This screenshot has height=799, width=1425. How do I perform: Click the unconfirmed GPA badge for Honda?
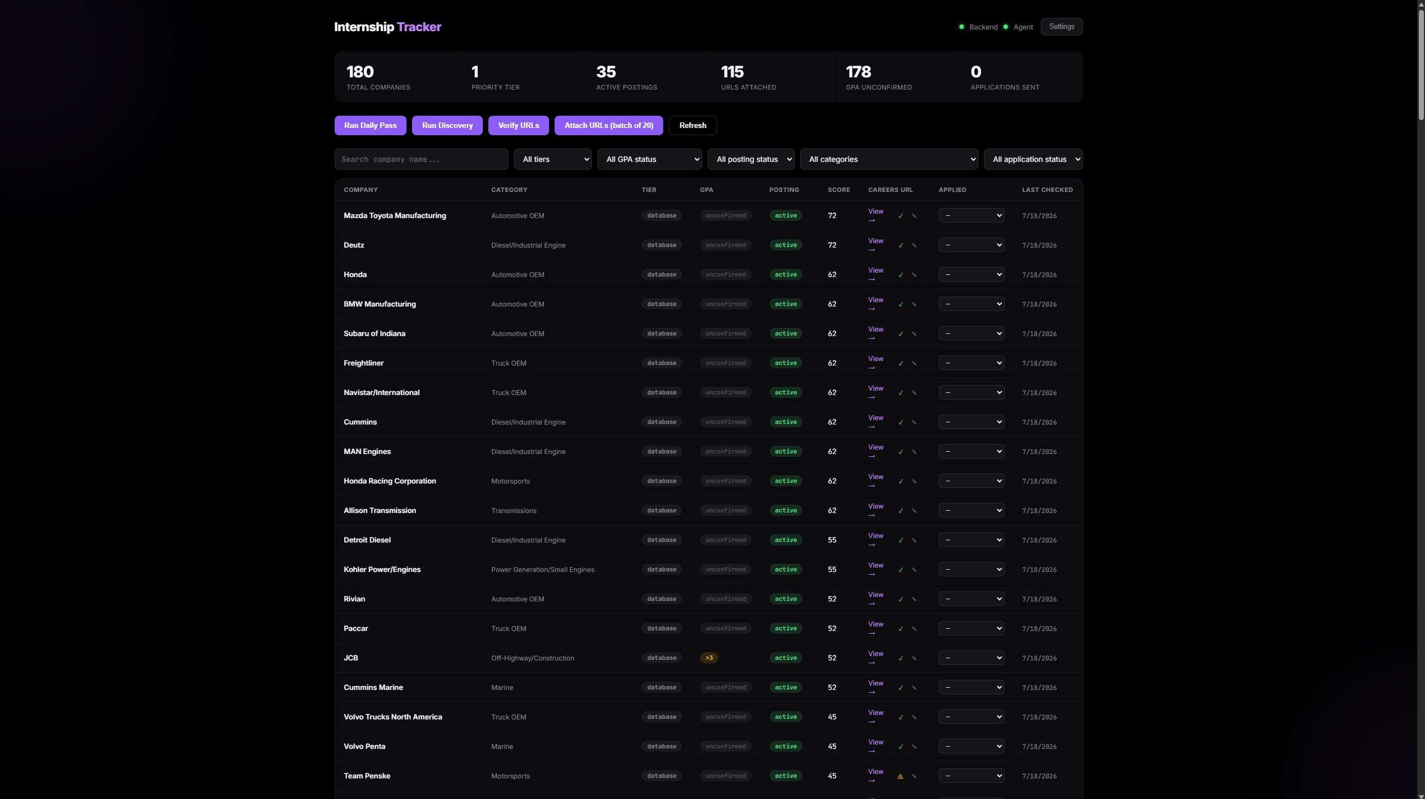(726, 274)
